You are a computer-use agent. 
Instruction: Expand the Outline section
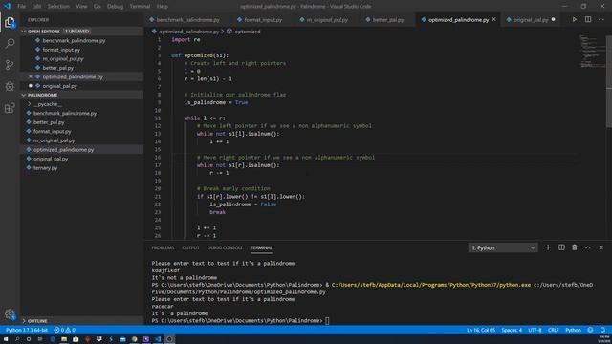[x=82, y=321]
